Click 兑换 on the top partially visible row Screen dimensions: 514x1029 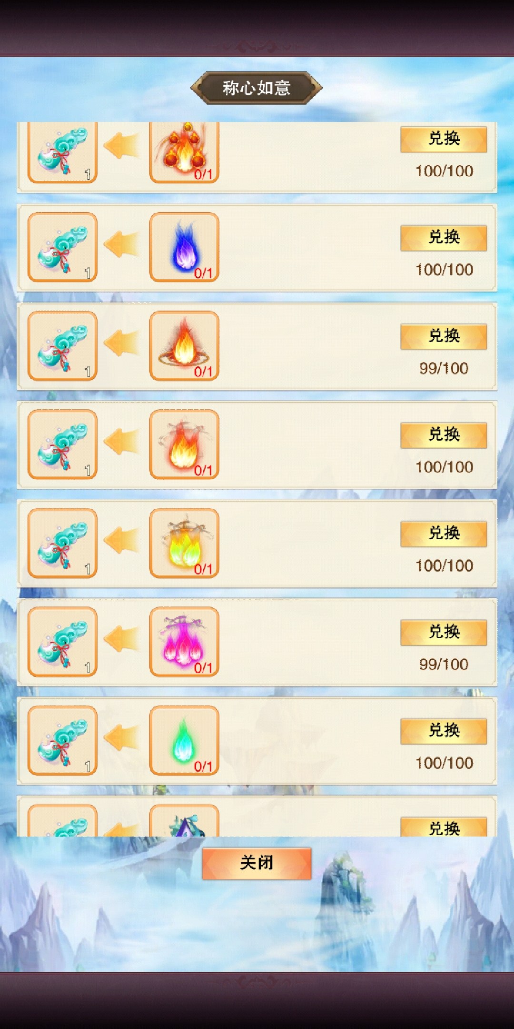444,139
